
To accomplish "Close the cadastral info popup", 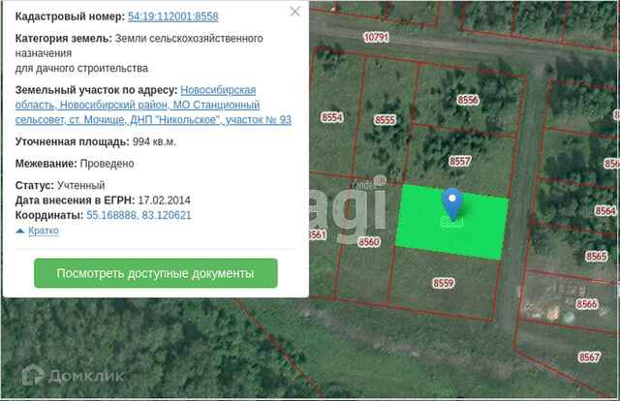I will pyautogui.click(x=294, y=12).
